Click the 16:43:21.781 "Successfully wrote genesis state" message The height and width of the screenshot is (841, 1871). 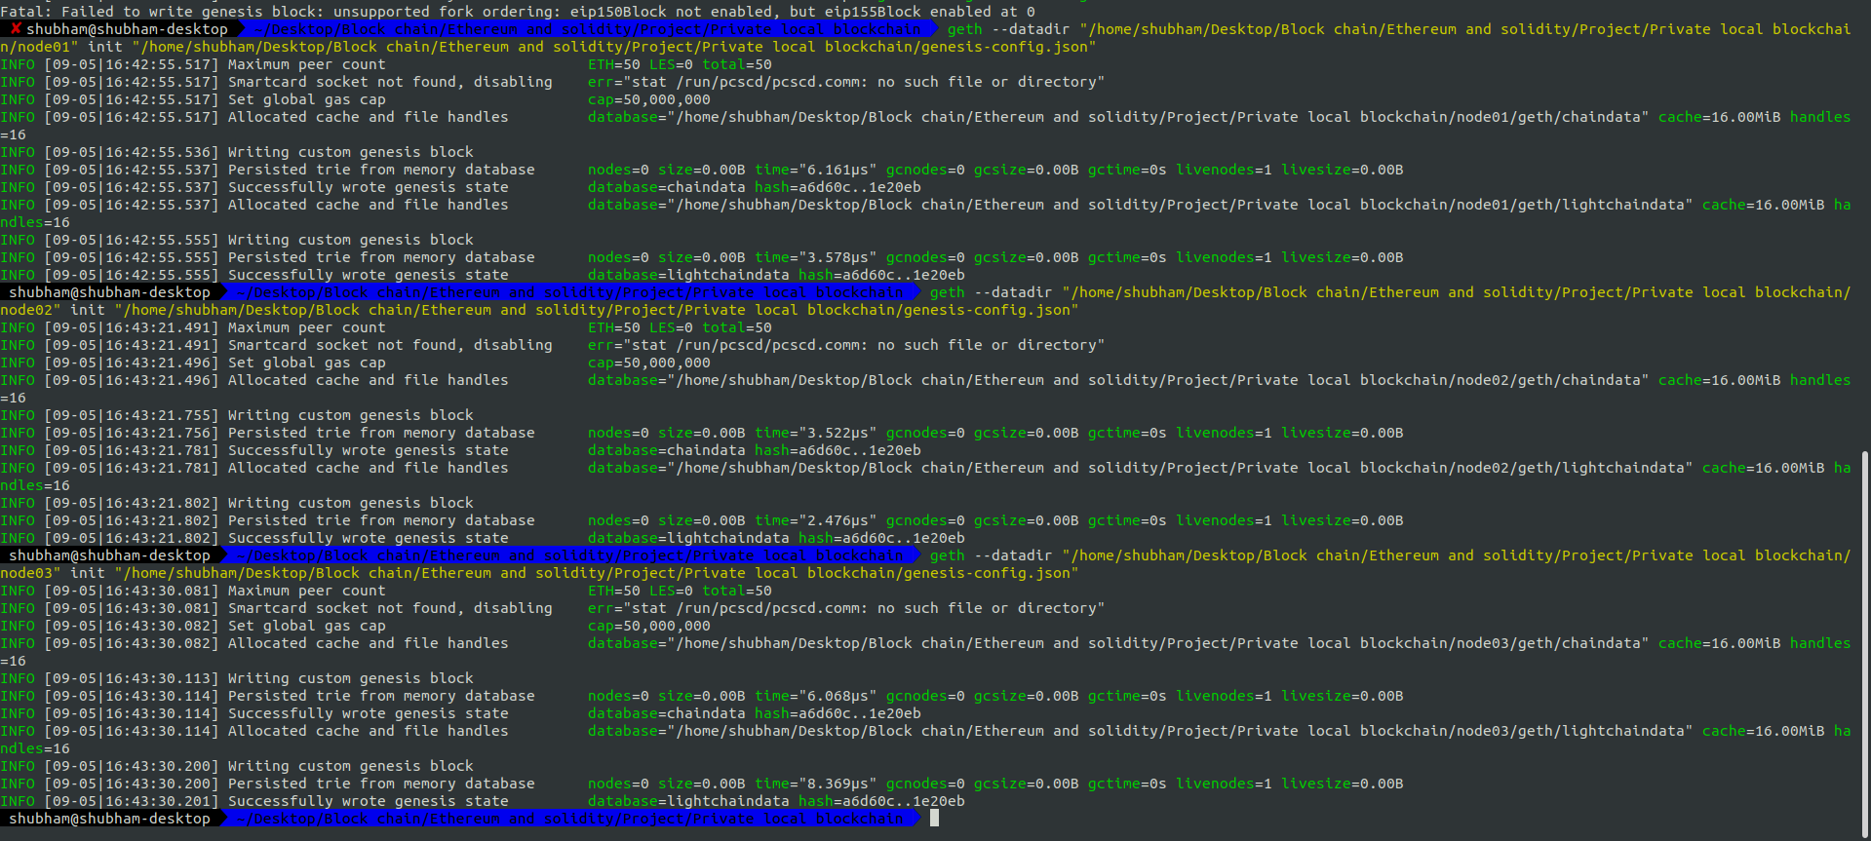[x=368, y=450]
